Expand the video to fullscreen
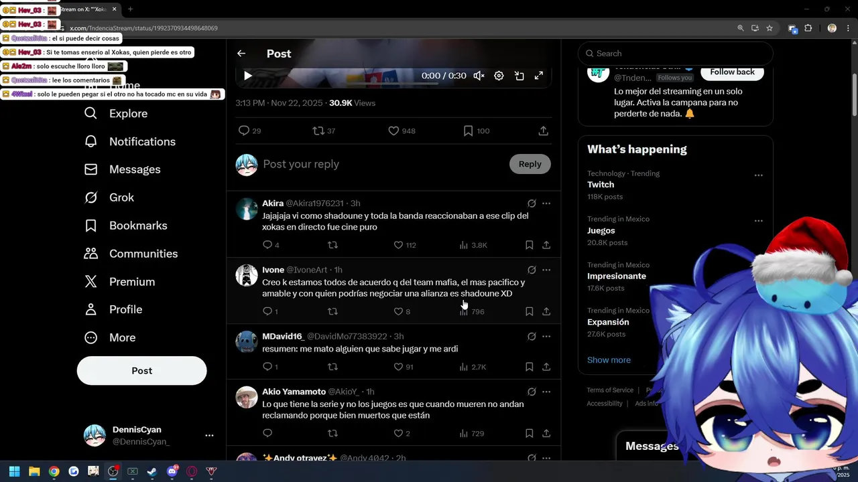This screenshot has height=482, width=858. click(x=538, y=76)
